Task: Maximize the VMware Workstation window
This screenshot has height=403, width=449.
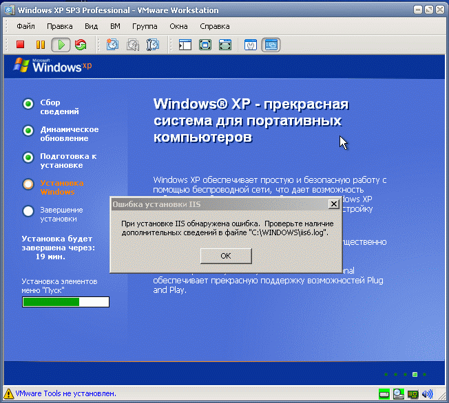Action: pyautogui.click(x=429, y=10)
